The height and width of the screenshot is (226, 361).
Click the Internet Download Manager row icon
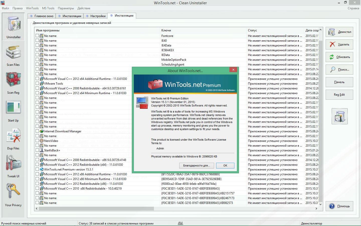pyautogui.click(x=42, y=131)
